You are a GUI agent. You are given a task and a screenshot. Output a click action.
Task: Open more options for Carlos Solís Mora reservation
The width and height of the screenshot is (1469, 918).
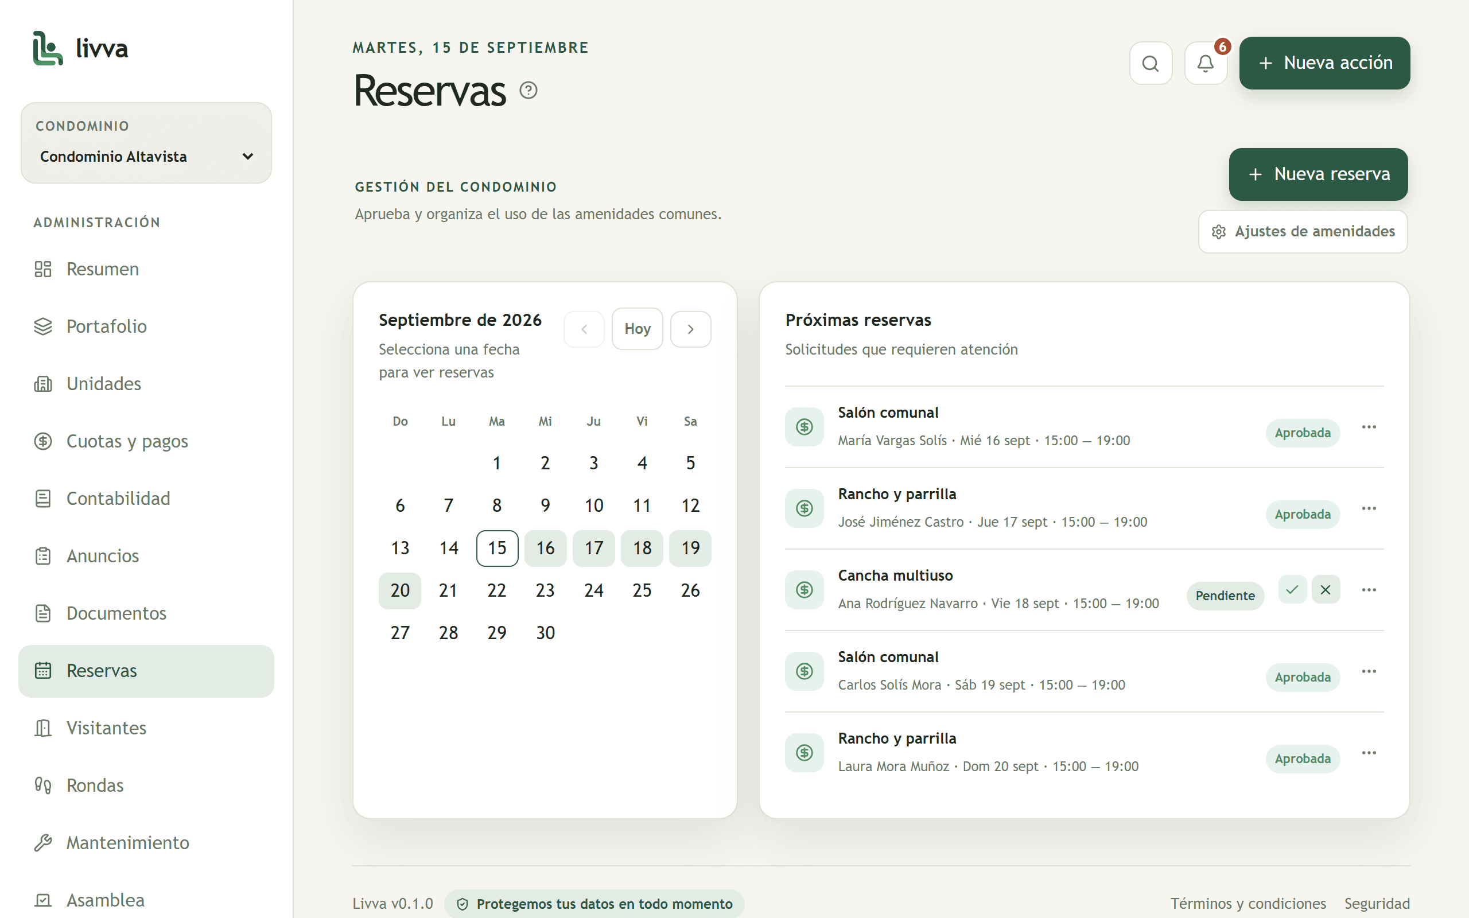1369,671
